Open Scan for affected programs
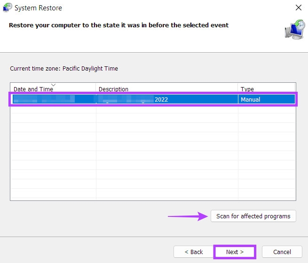Screen dimensions: 308x263 click(x=253, y=216)
